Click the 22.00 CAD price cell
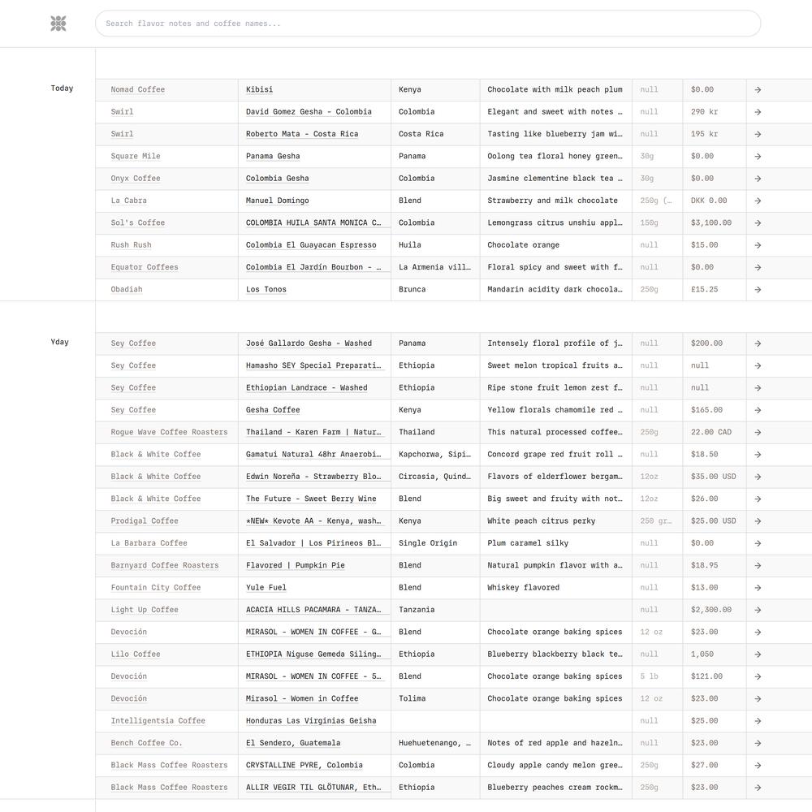Image resolution: width=812 pixels, height=812 pixels. [711, 433]
